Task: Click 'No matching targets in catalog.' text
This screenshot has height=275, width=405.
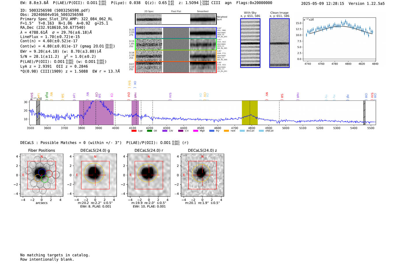Action: [55, 255]
